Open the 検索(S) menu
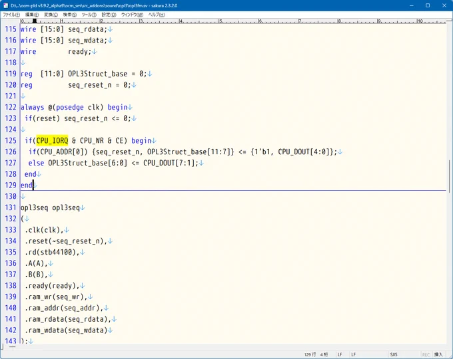This screenshot has height=359, width=453. [x=70, y=15]
